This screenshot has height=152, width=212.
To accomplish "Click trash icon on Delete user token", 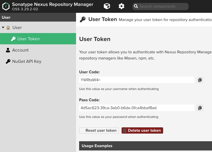I will [125, 130].
